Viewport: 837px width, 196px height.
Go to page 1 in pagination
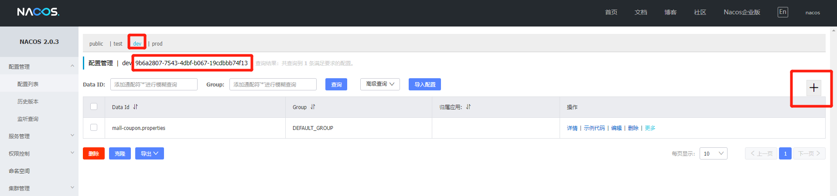pos(785,153)
